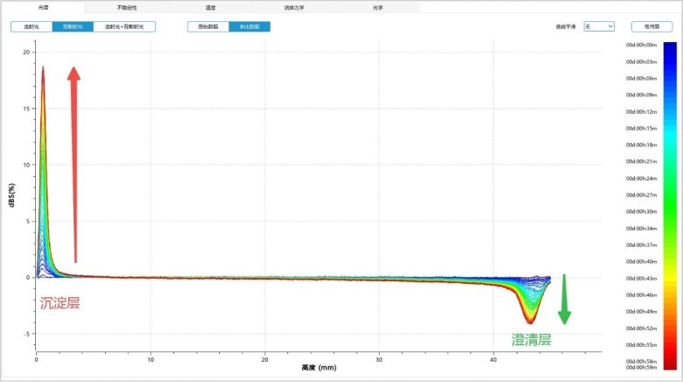Open the 不稳定性 tab
The width and height of the screenshot is (683, 382).
pyautogui.click(x=127, y=6)
